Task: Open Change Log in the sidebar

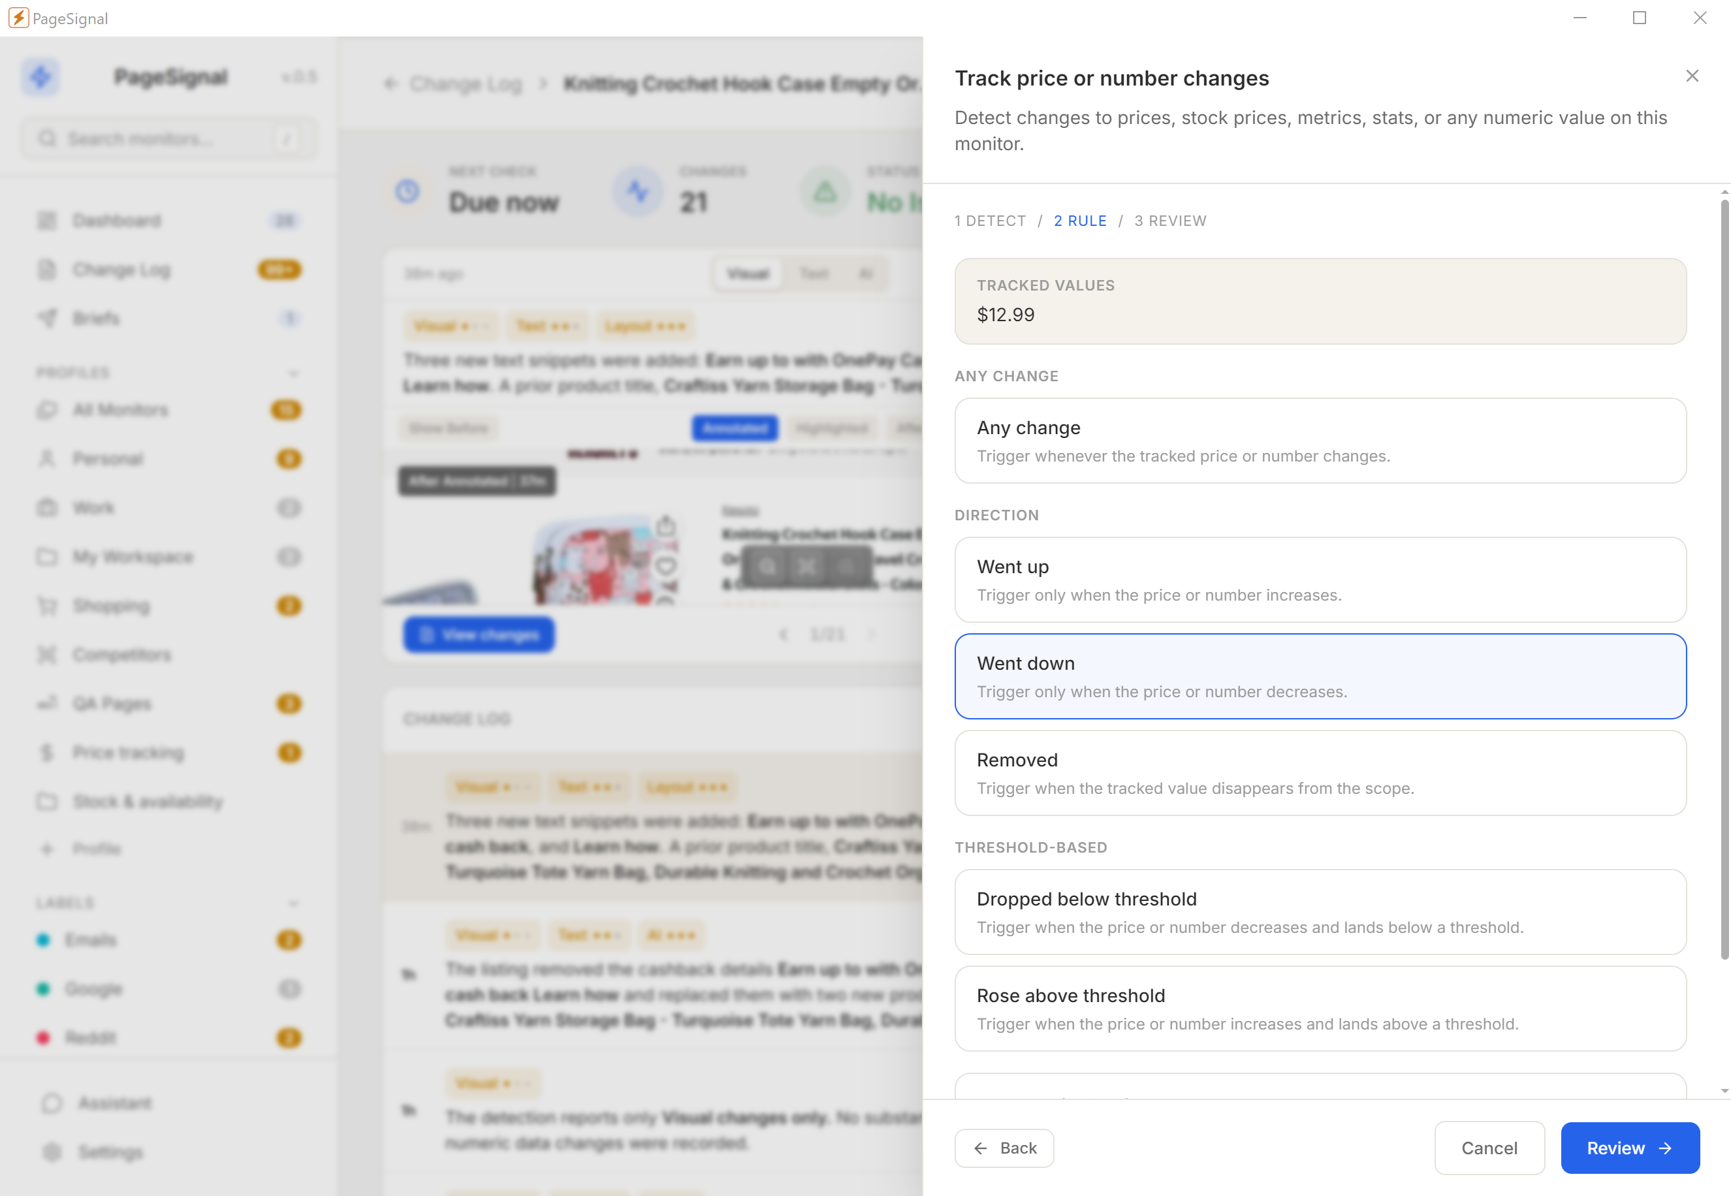Action: click(x=169, y=270)
